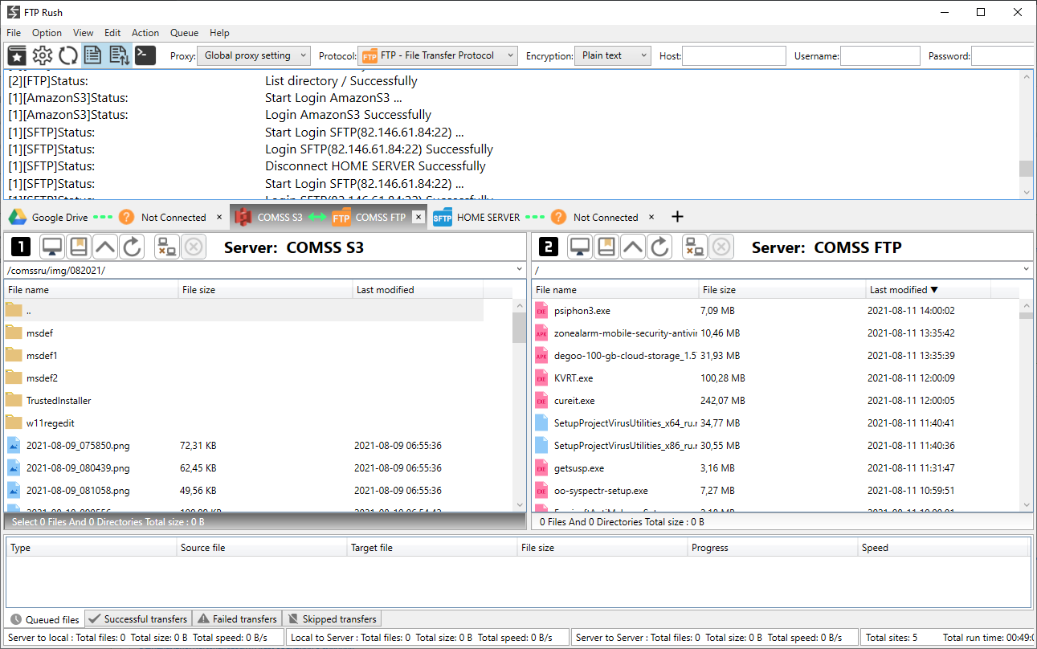The height and width of the screenshot is (649, 1037).
Task: Expand the /comssru/img/082021/ path dropdown
Action: [x=520, y=270]
